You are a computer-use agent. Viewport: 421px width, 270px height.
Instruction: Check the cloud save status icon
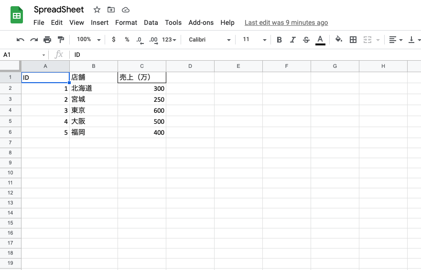click(125, 10)
